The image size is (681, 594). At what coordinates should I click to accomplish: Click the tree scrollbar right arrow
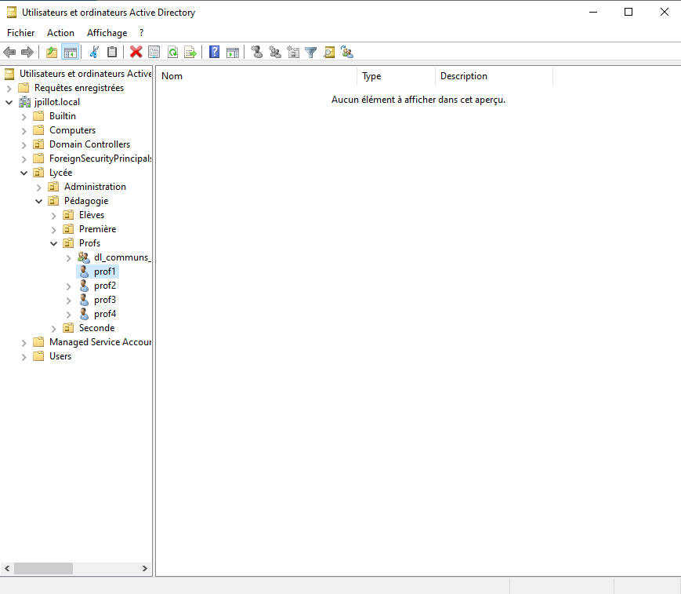point(145,568)
